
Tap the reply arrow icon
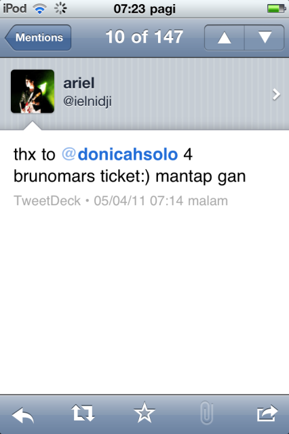pyautogui.click(x=23, y=415)
